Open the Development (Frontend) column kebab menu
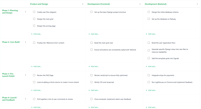Image resolution: width=201 pixels, height=109 pixels. coord(140,4)
